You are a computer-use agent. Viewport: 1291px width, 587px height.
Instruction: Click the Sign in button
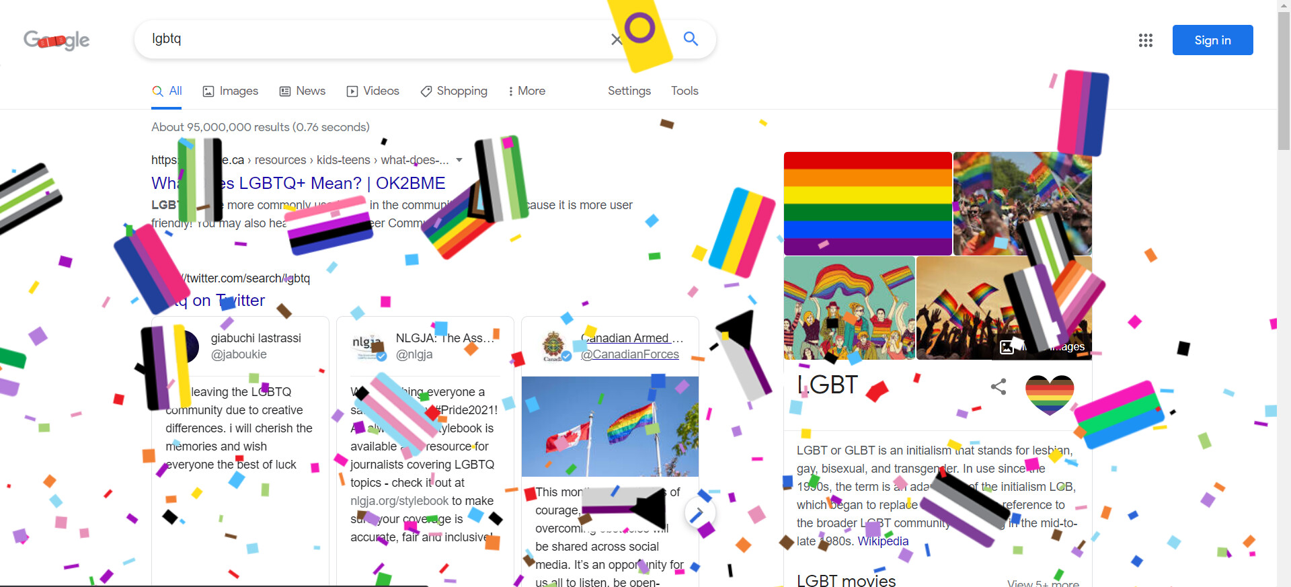click(x=1212, y=40)
